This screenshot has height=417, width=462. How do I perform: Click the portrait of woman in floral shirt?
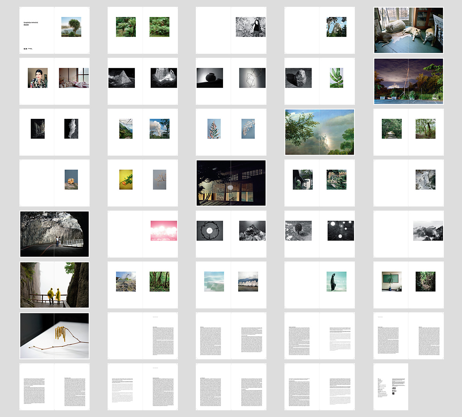[x=38, y=78]
